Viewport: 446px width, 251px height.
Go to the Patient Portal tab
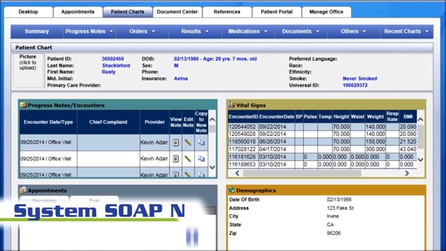277,12
